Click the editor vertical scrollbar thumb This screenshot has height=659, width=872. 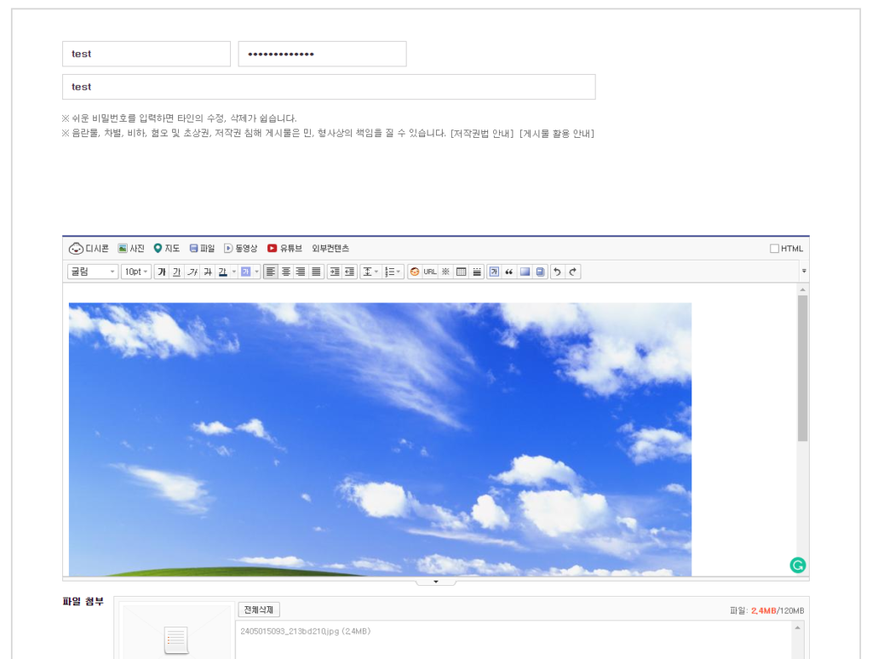802,368
